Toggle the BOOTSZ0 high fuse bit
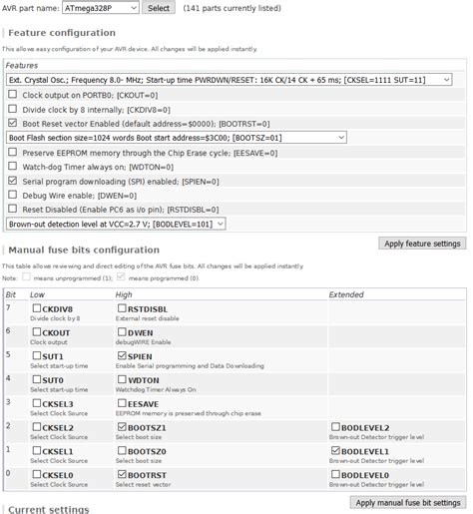Screen dimensions: 473x514 click(x=122, y=450)
